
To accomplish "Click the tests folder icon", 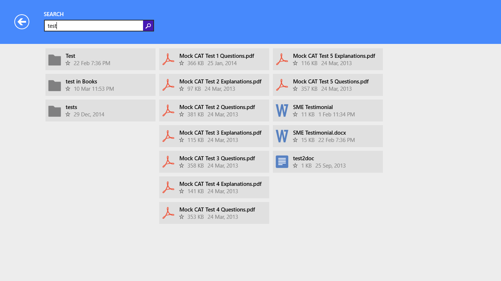I will [55, 111].
